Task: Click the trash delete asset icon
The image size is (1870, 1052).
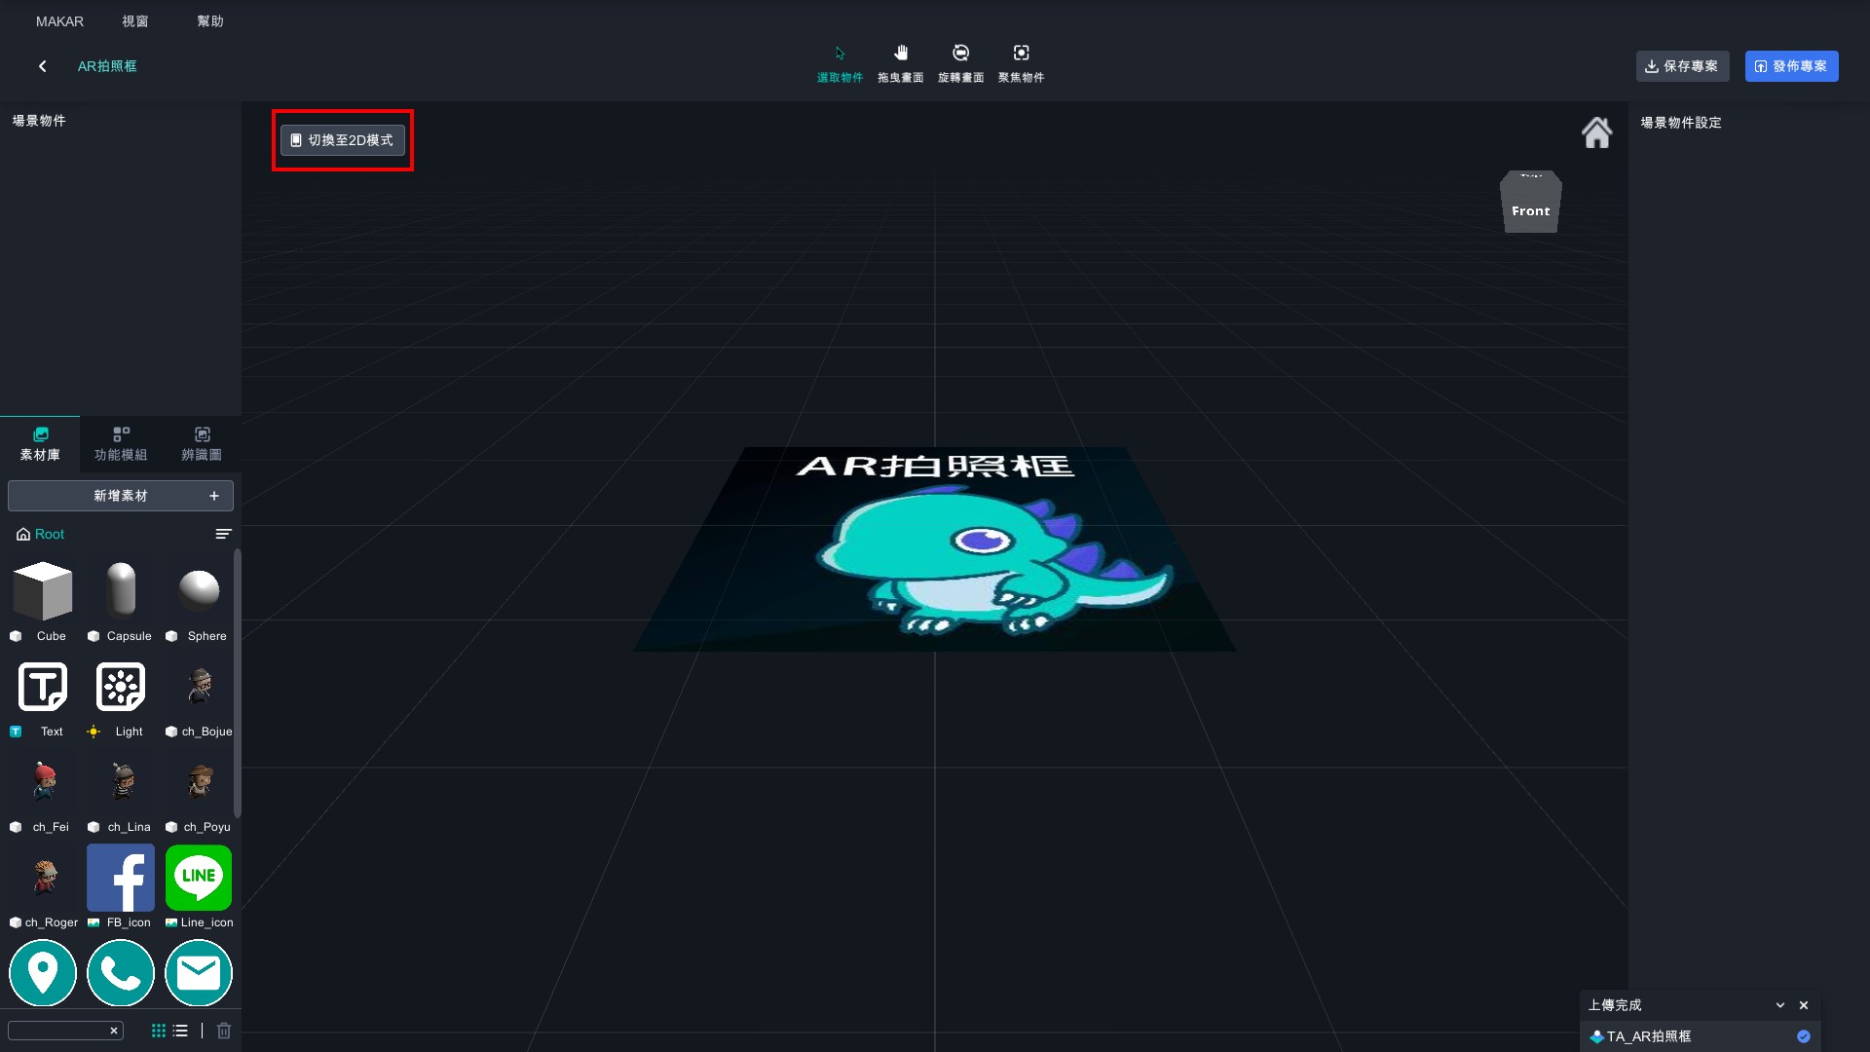Action: pos(224,1031)
